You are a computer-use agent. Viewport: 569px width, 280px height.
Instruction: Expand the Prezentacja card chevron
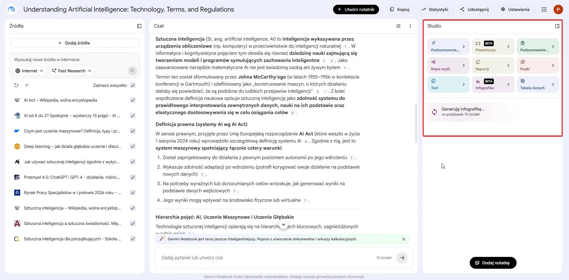point(509,47)
